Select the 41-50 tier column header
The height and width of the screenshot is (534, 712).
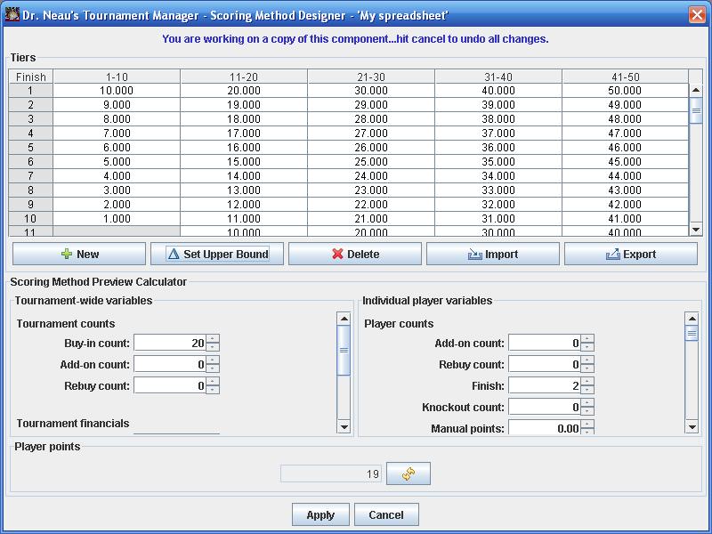click(626, 77)
